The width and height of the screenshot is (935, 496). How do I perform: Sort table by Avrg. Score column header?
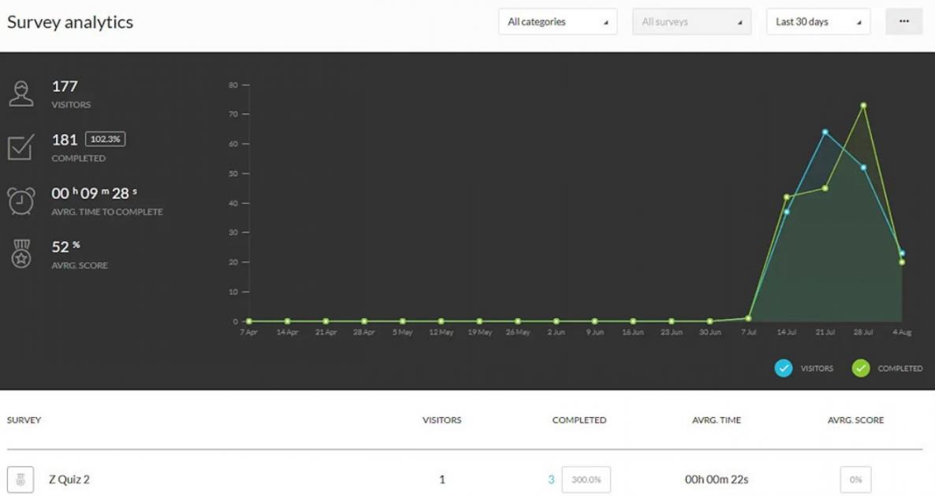point(855,420)
